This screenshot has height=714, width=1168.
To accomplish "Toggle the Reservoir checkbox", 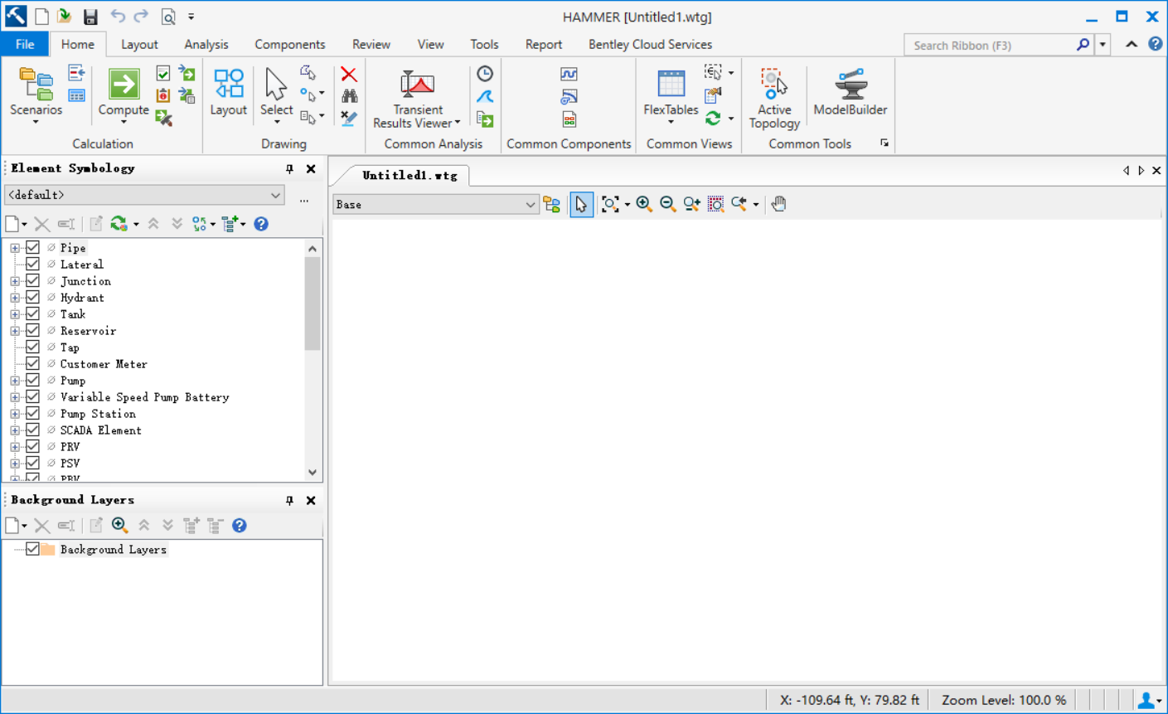I will 32,330.
